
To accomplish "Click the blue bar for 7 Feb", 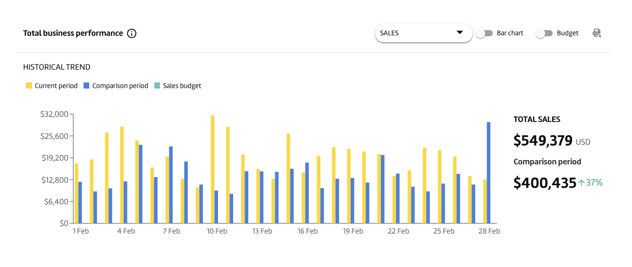I will [171, 185].
